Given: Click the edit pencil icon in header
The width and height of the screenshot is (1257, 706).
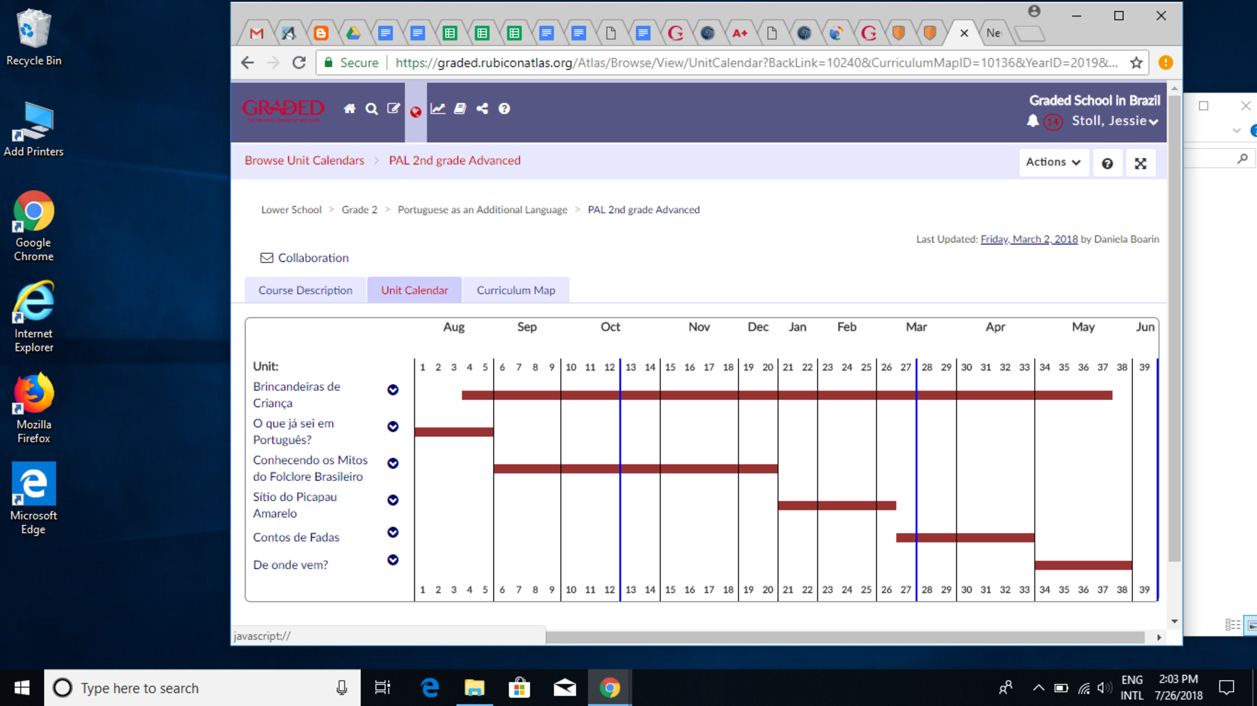Looking at the screenshot, I should tap(393, 109).
